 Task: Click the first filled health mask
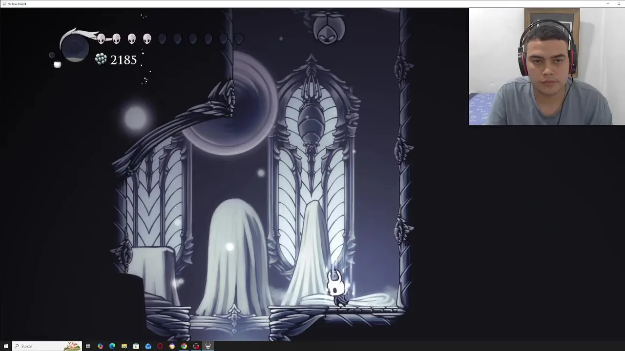(x=101, y=39)
